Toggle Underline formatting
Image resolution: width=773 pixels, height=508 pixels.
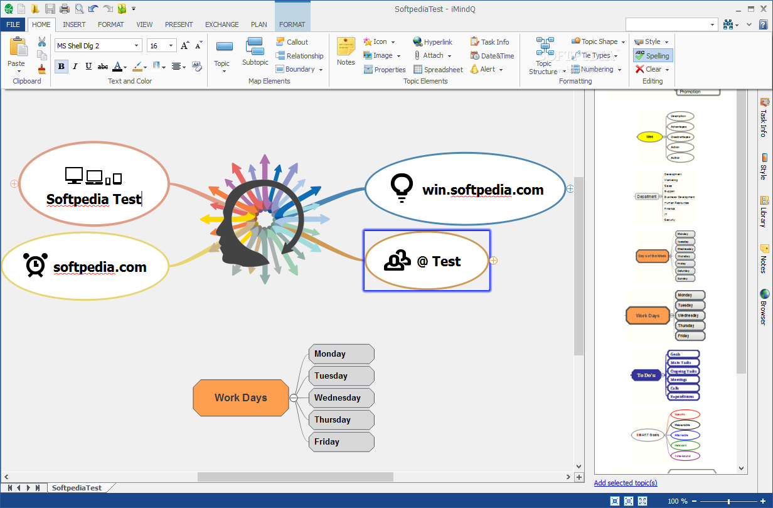88,66
